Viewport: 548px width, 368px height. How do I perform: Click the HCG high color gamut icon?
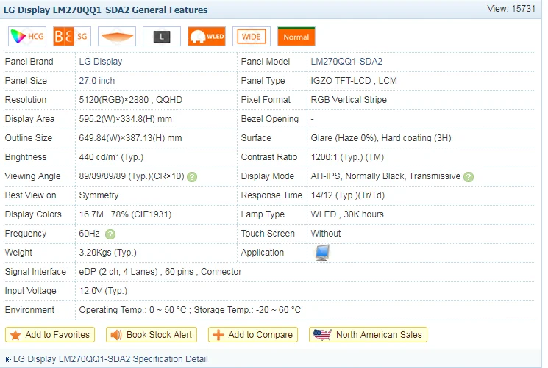(x=27, y=36)
